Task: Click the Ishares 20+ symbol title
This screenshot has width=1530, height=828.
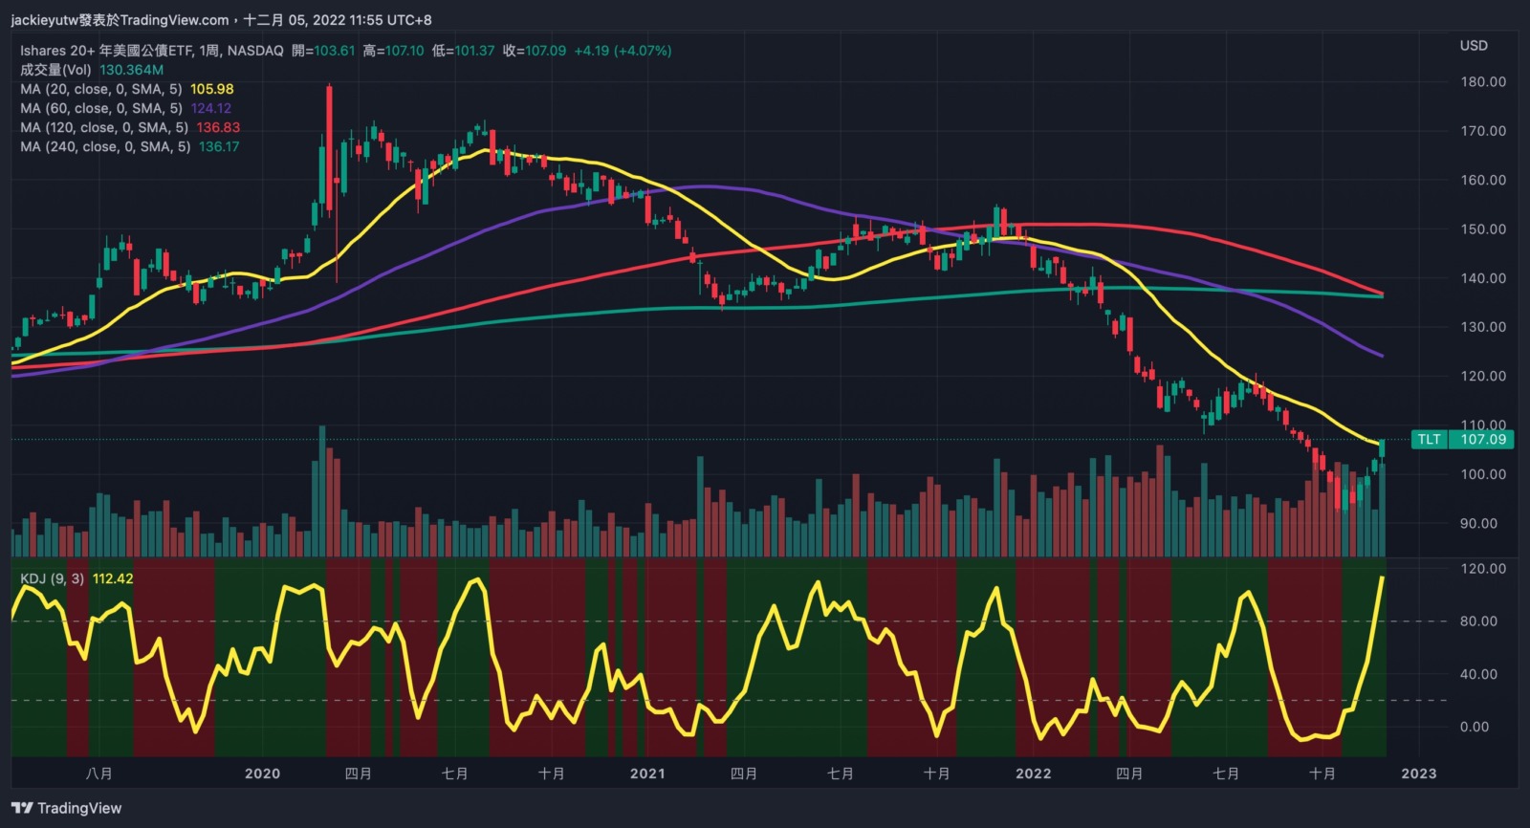Action: click(151, 51)
